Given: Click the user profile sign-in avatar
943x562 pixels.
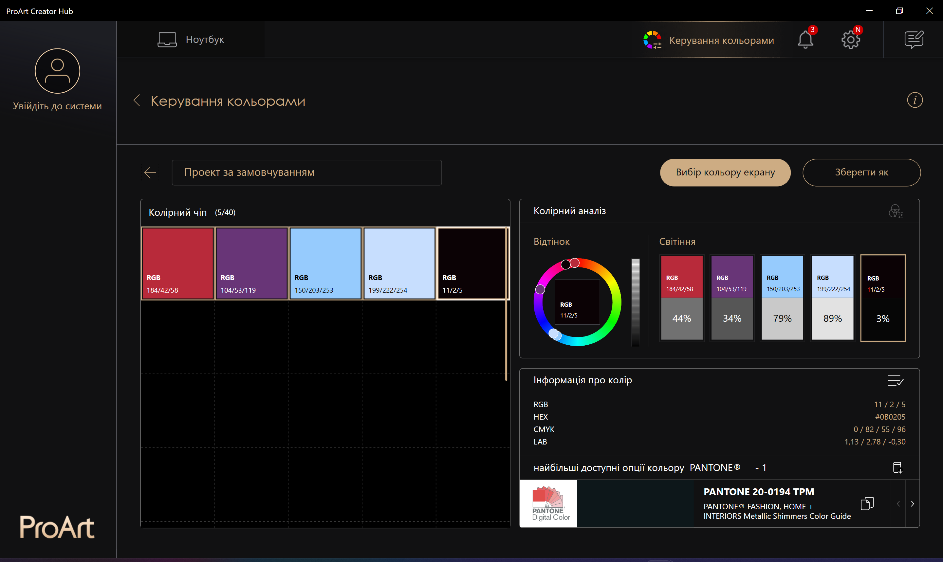Looking at the screenshot, I should point(58,71).
